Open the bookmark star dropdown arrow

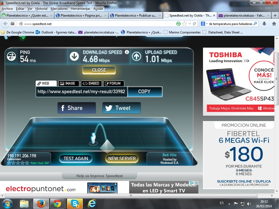tap(190, 24)
